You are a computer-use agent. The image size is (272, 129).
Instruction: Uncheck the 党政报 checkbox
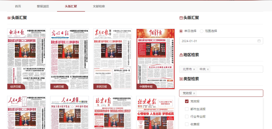(x=187, y=101)
